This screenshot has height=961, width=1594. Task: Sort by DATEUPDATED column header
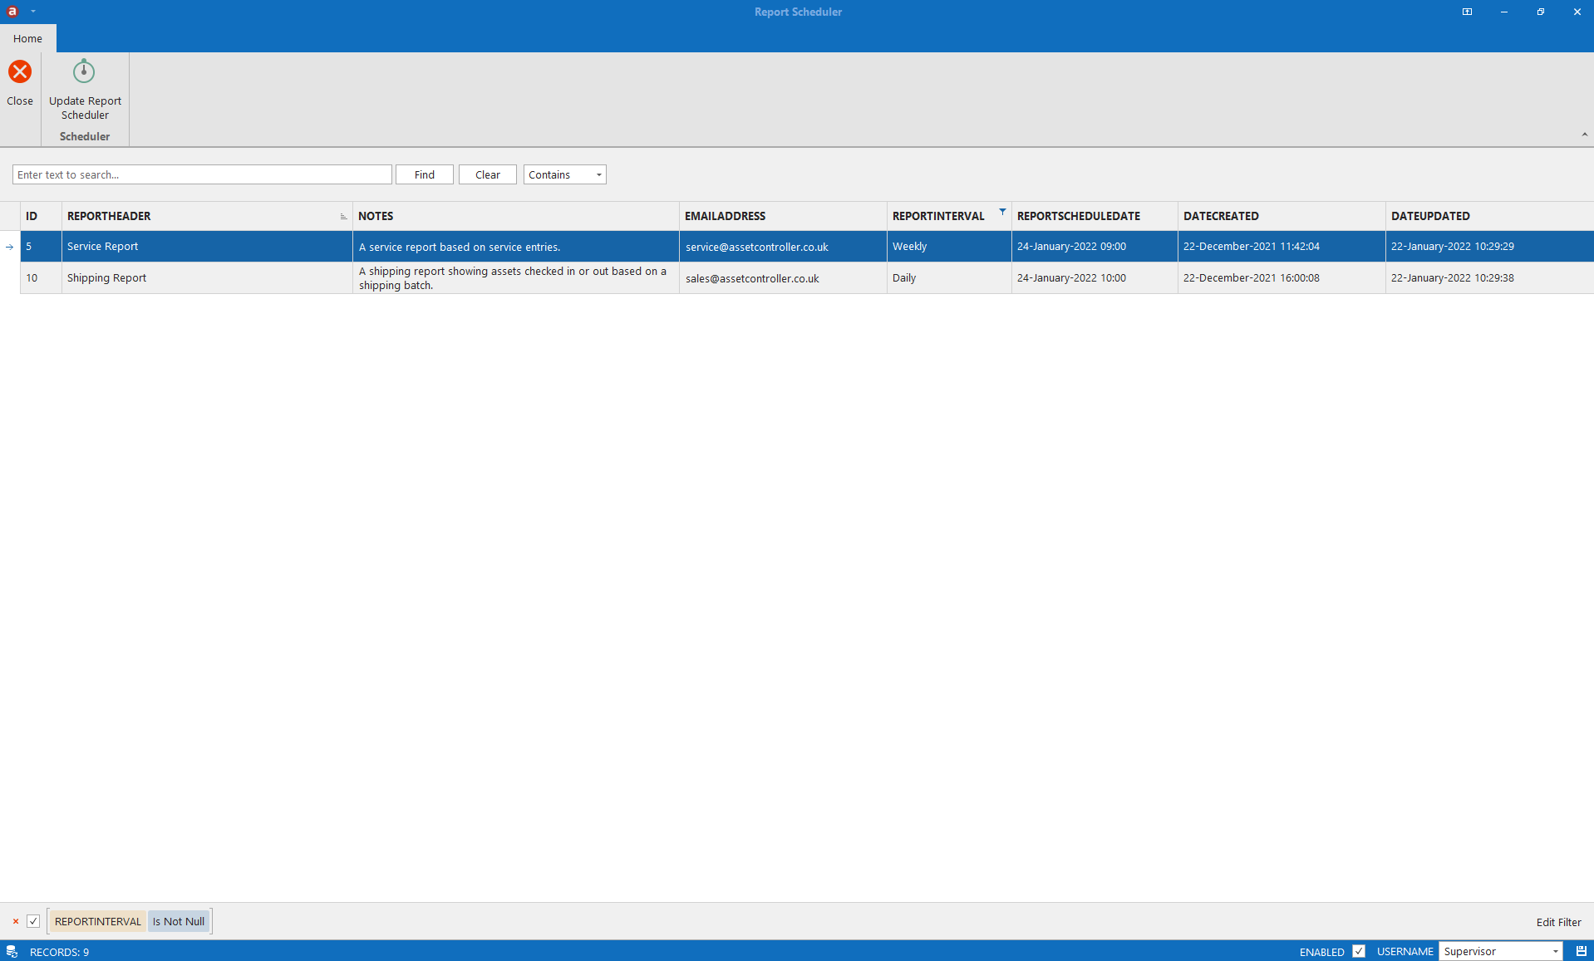1489,216
